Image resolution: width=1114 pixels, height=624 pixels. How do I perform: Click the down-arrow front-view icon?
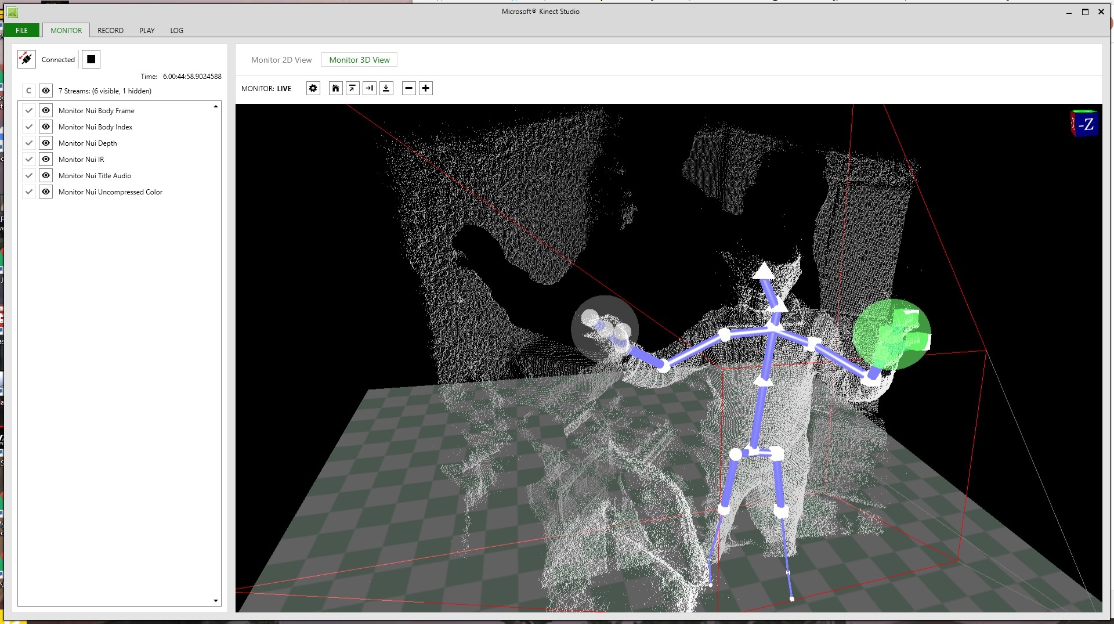point(386,88)
